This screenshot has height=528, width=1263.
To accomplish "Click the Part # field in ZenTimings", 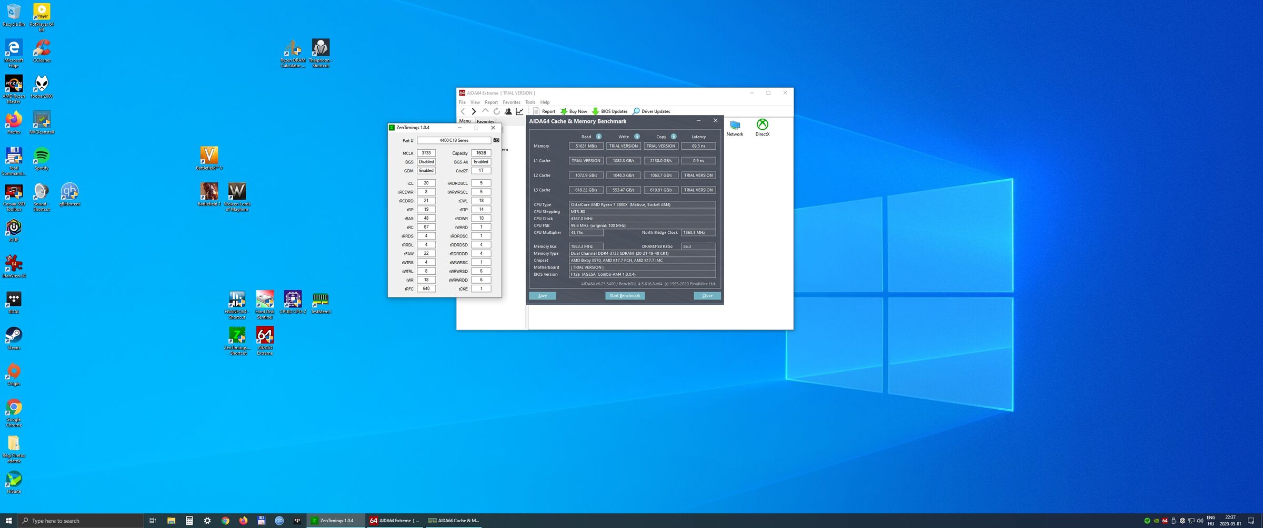I will [x=454, y=140].
